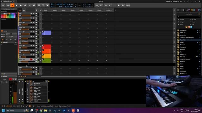Screen dimensions: 202x113
Task: Switch to the EDIT view tab
Action: point(18,106)
